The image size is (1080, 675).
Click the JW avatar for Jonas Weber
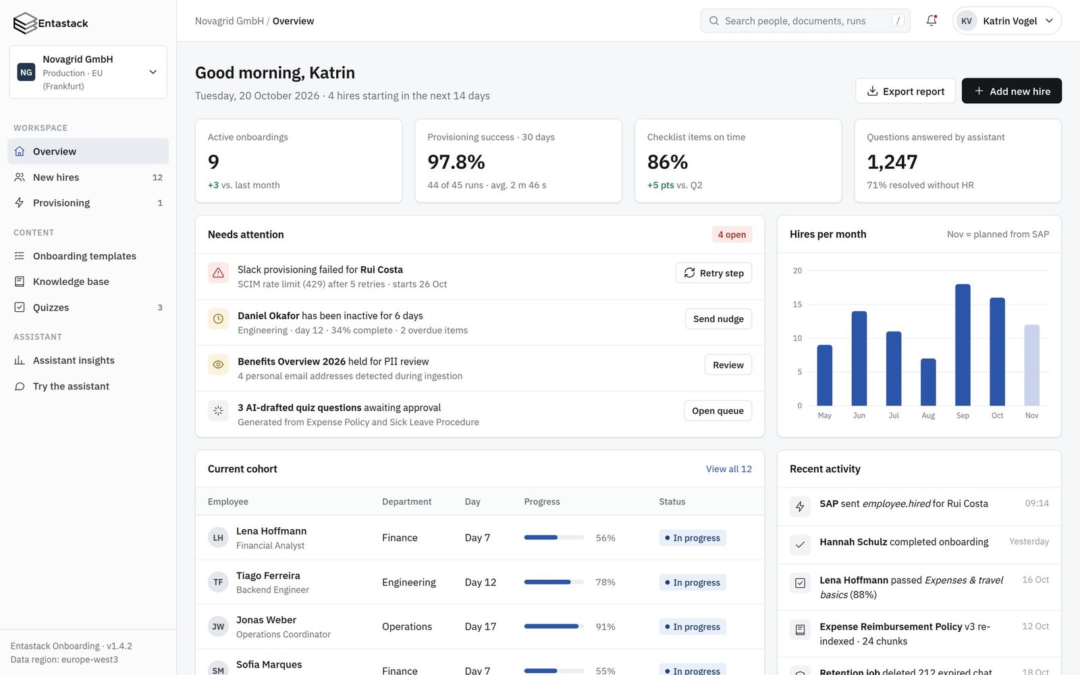tap(218, 626)
